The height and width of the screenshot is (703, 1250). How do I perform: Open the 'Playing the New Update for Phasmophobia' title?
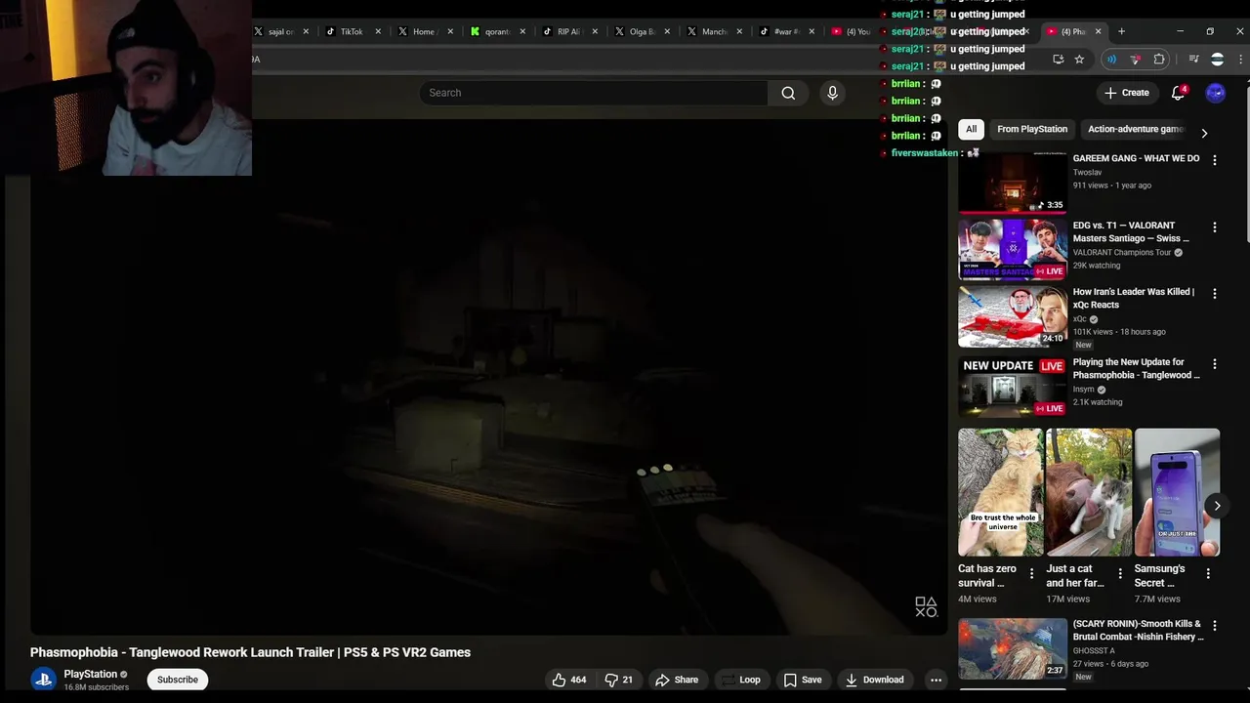click(x=1137, y=368)
